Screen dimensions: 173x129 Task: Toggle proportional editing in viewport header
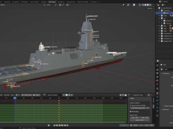point(67,5)
